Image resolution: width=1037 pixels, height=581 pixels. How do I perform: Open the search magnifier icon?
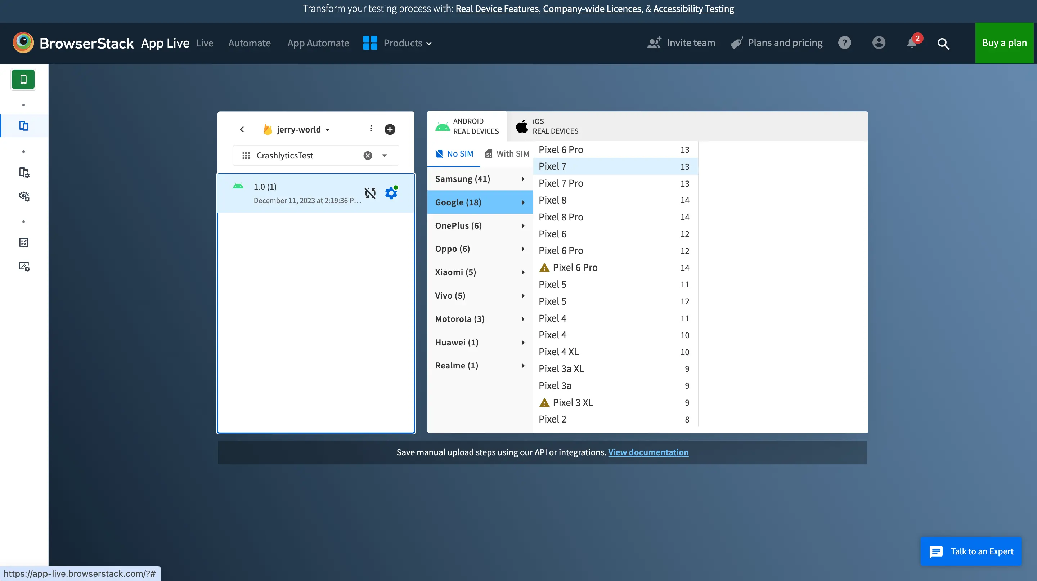[943, 44]
